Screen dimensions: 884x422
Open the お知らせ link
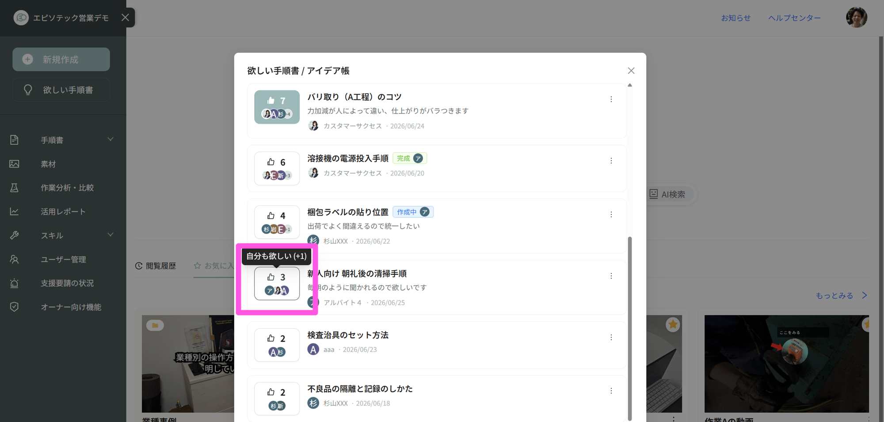[736, 18]
